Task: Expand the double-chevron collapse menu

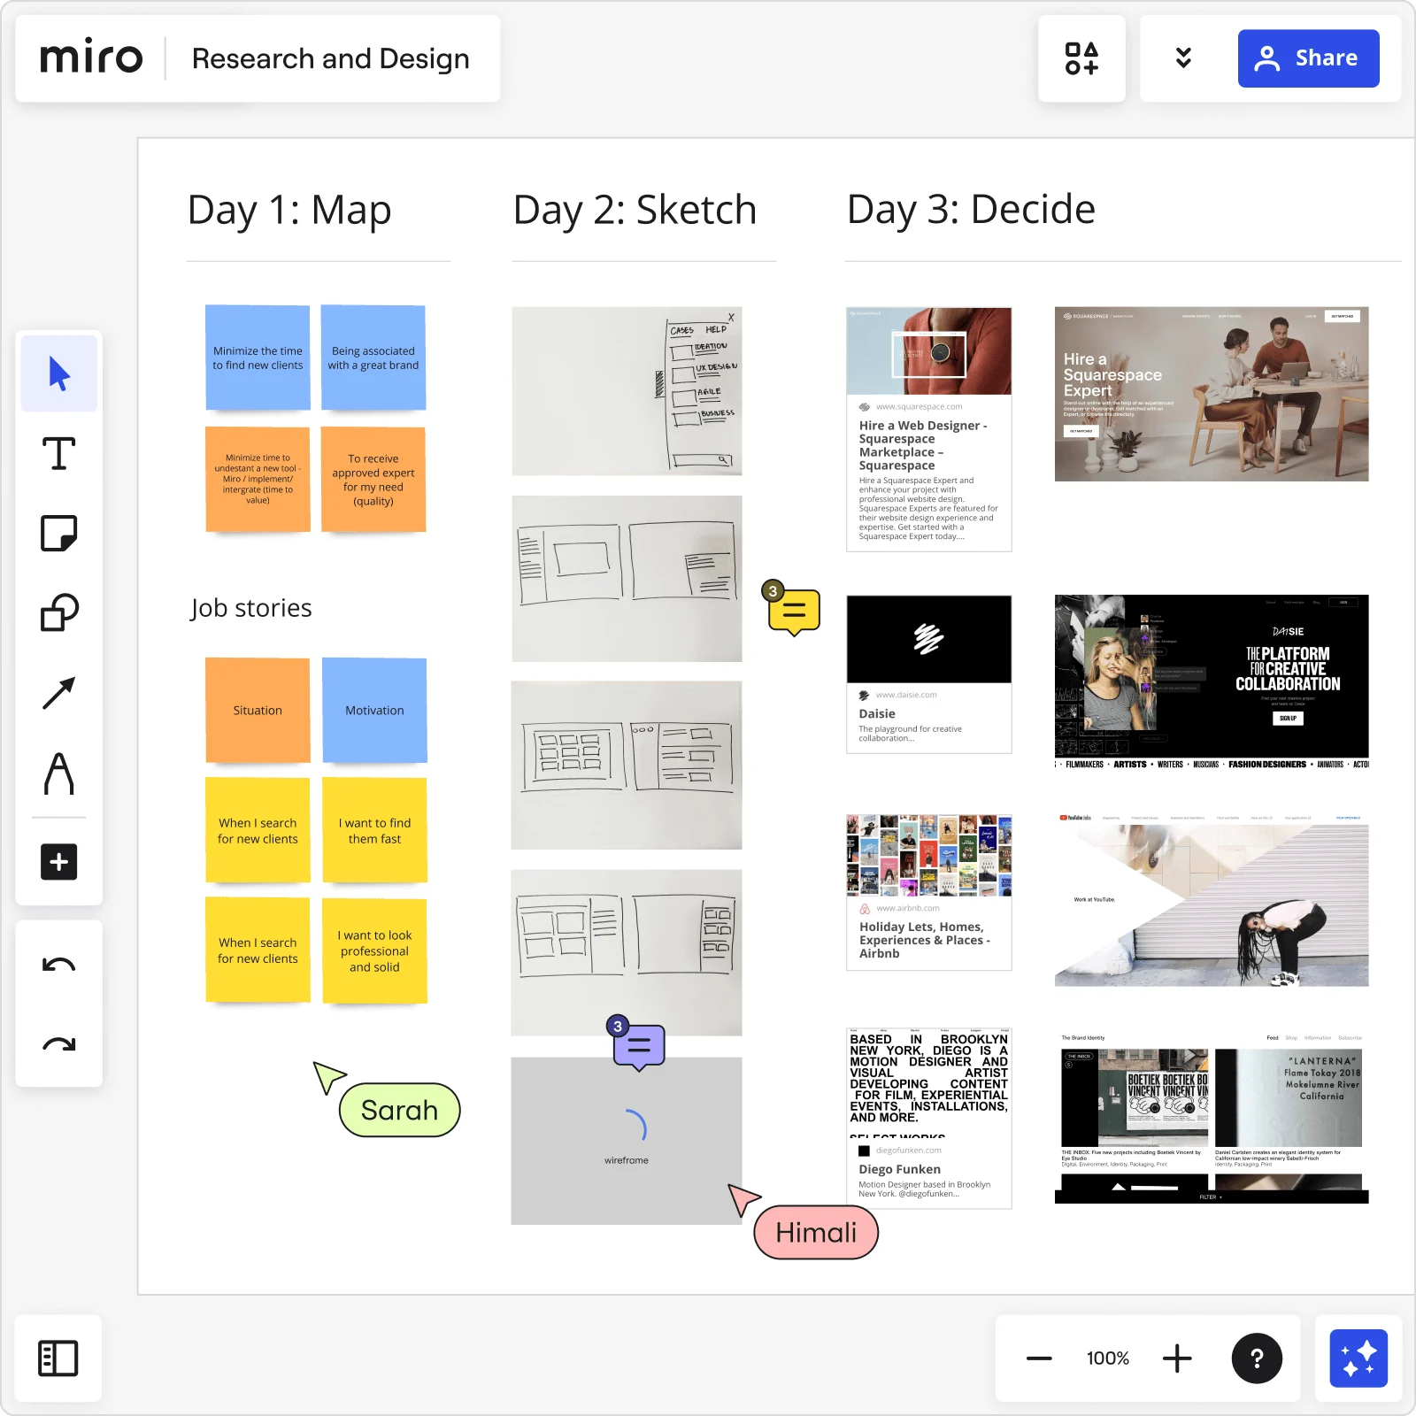Action: 1183,58
